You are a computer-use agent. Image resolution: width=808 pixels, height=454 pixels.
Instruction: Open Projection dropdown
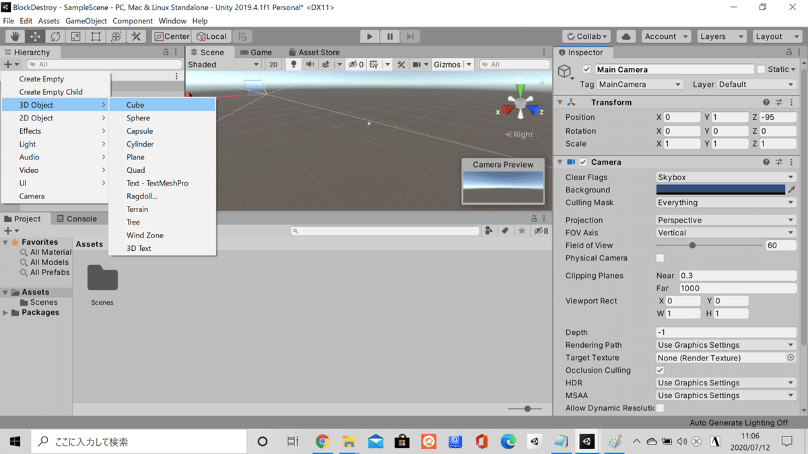pyautogui.click(x=726, y=220)
